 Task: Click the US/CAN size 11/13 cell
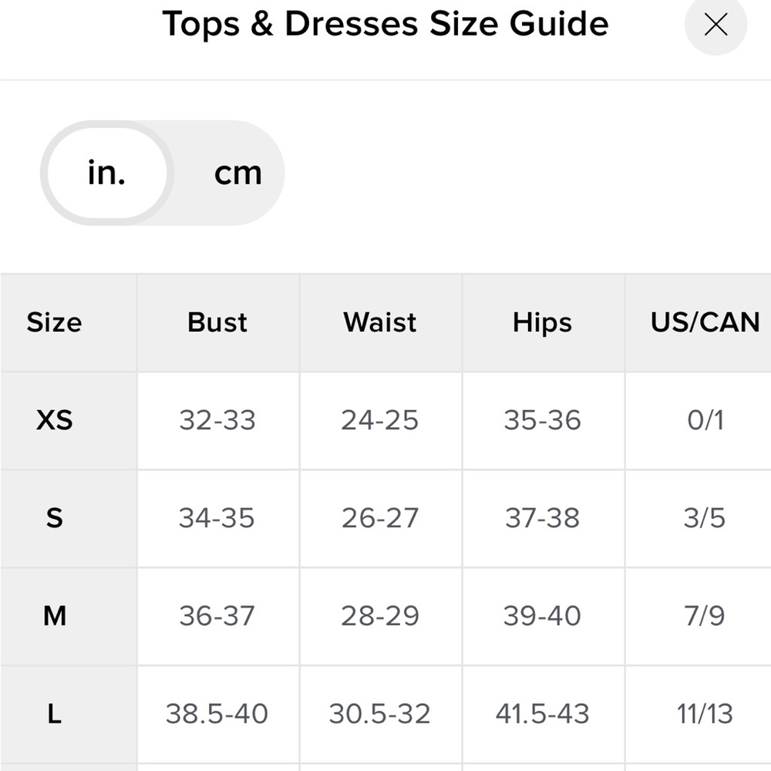705,714
